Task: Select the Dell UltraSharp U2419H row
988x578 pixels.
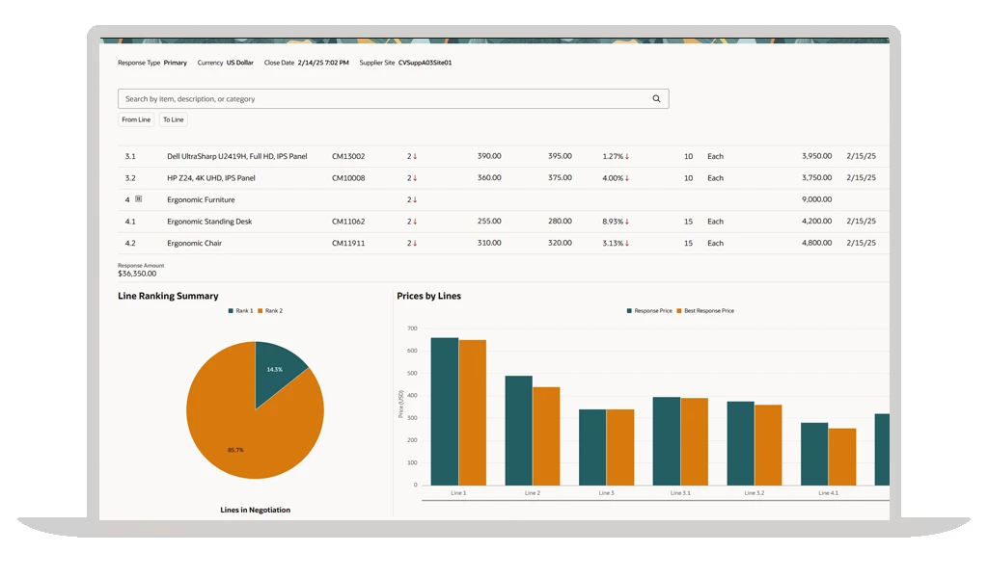Action: (x=236, y=156)
